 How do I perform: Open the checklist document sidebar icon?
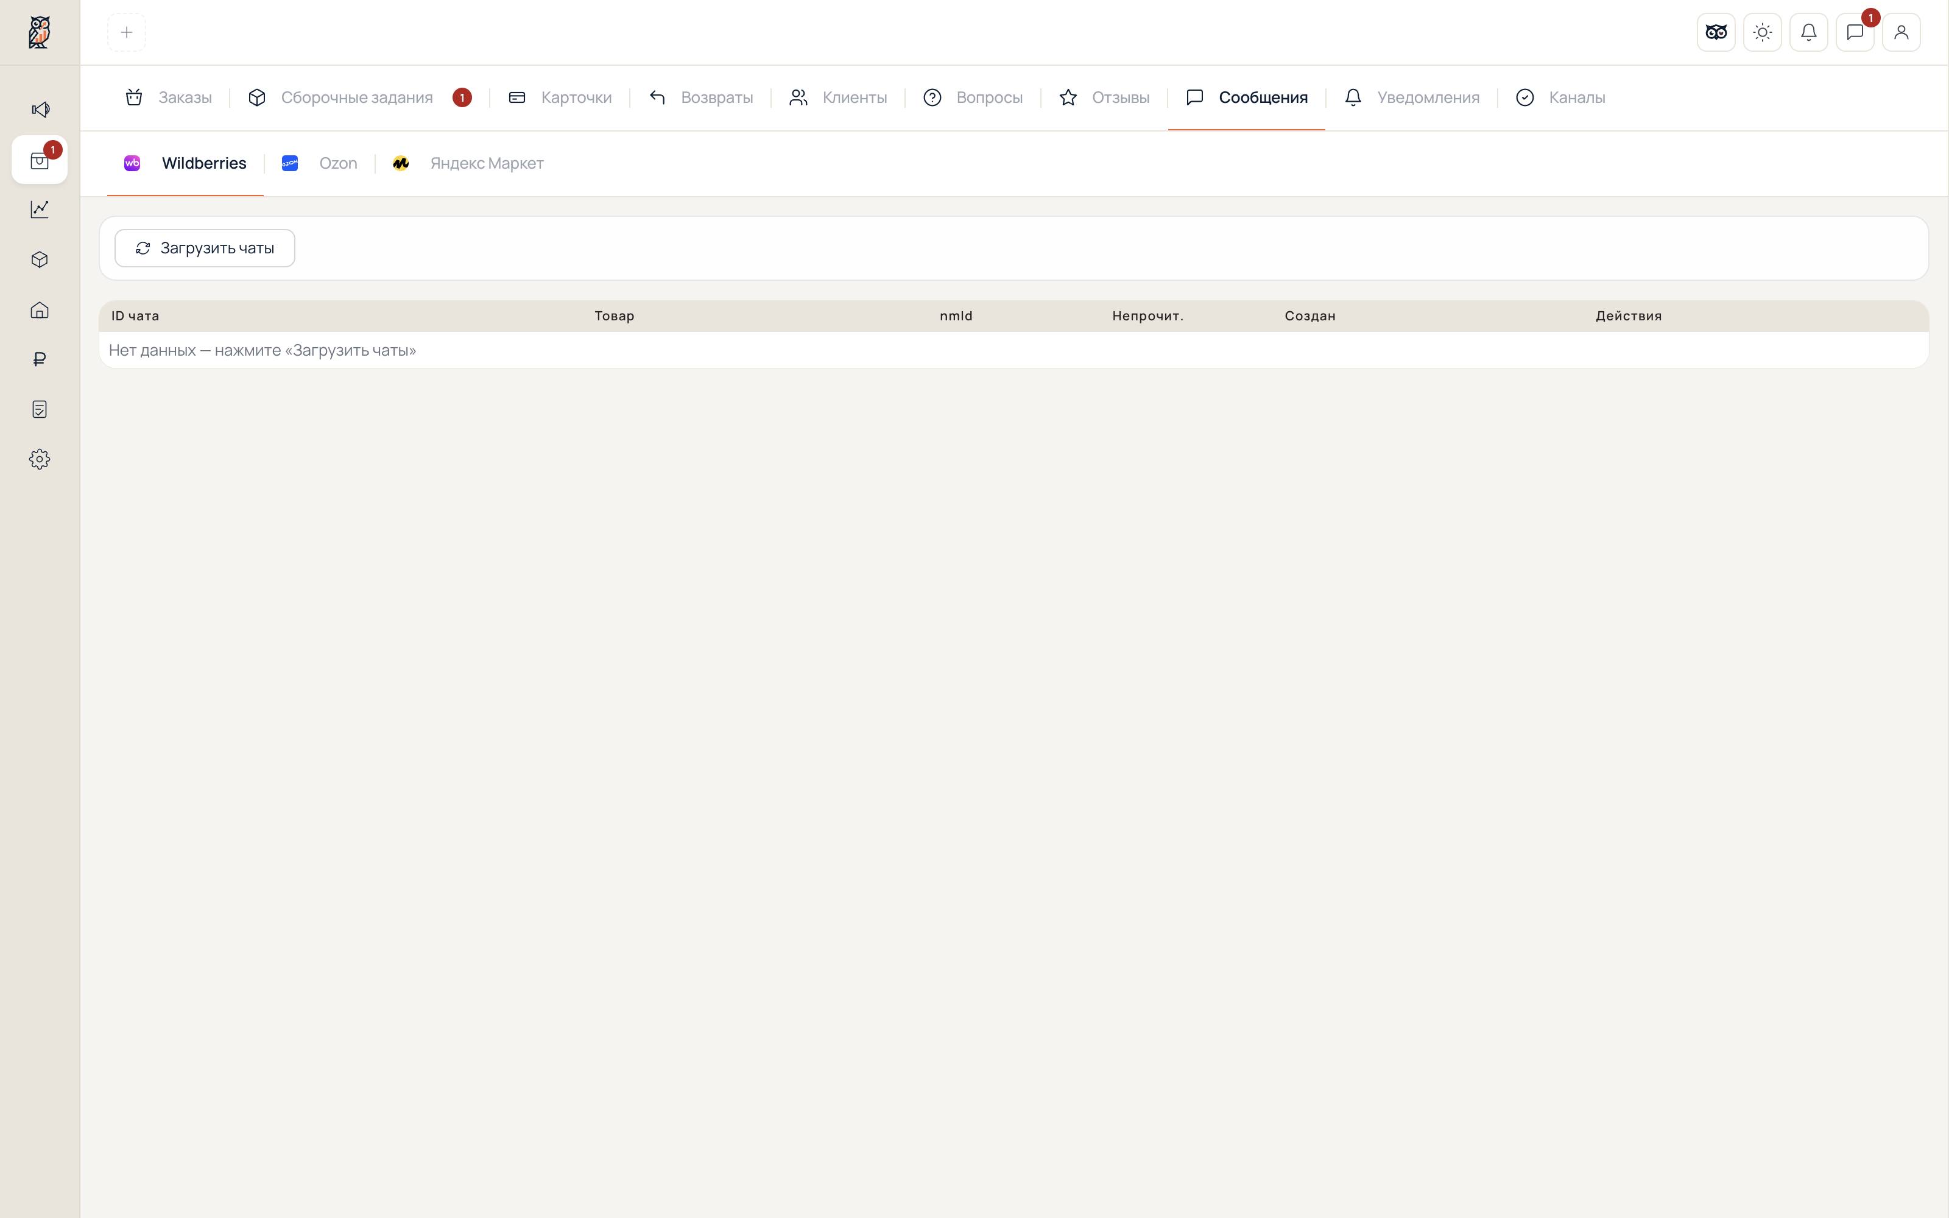(40, 409)
